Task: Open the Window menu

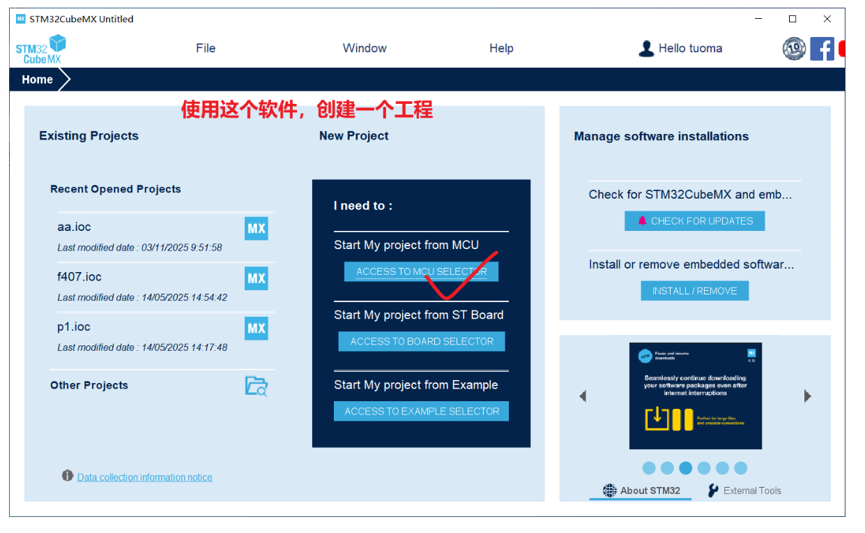Action: (365, 48)
